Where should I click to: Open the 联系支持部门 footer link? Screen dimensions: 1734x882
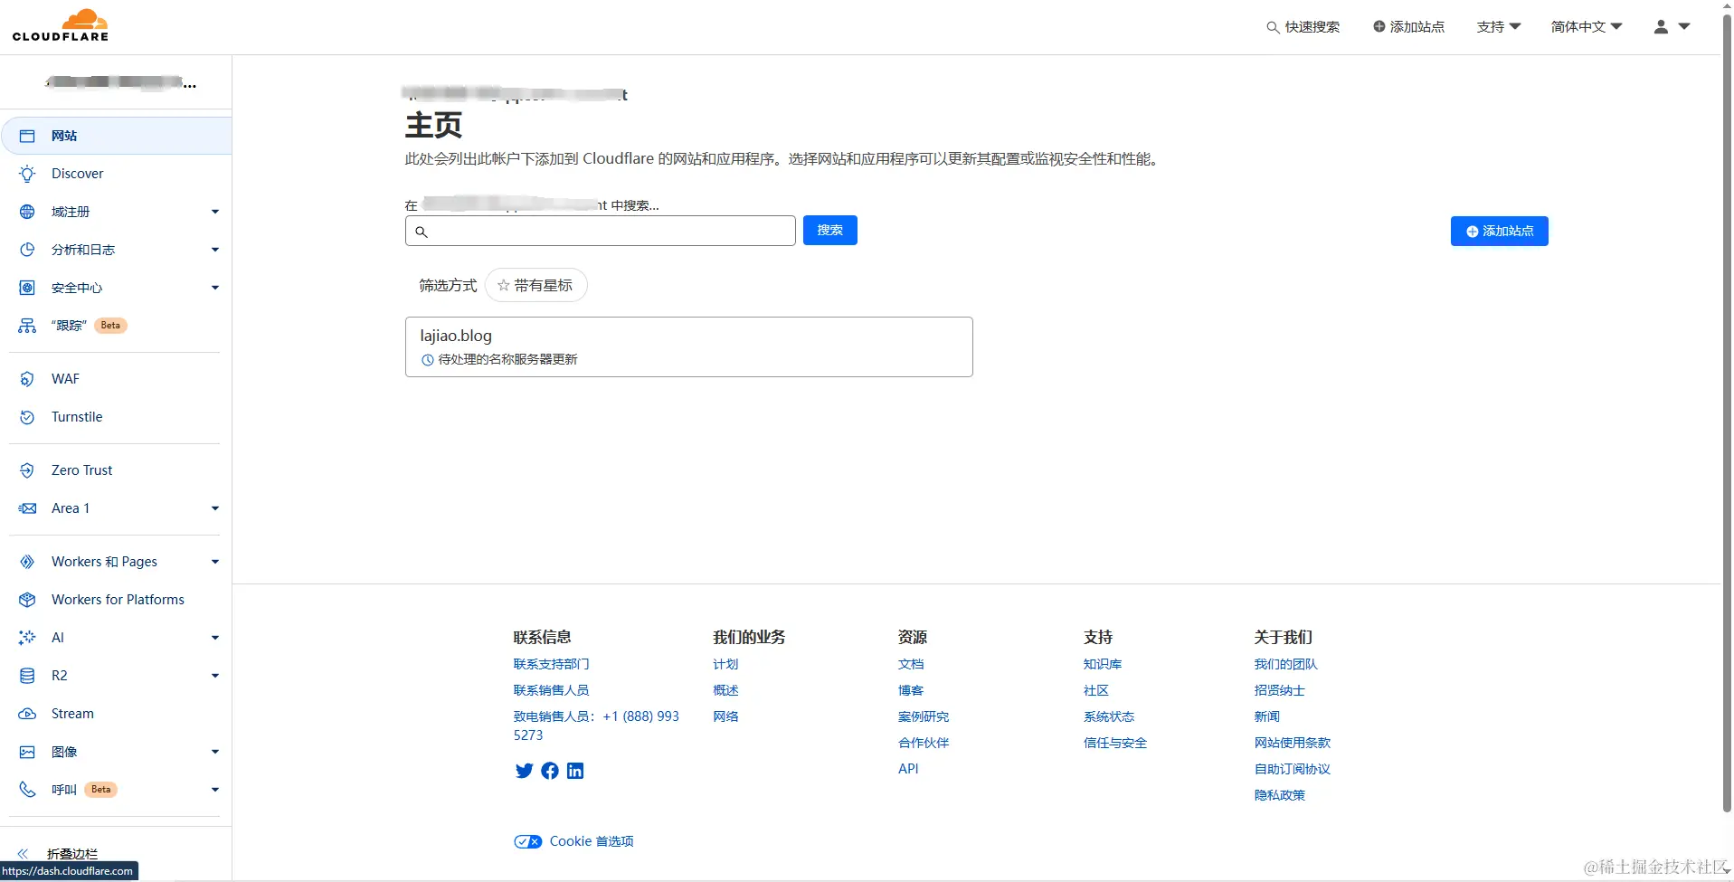click(551, 665)
